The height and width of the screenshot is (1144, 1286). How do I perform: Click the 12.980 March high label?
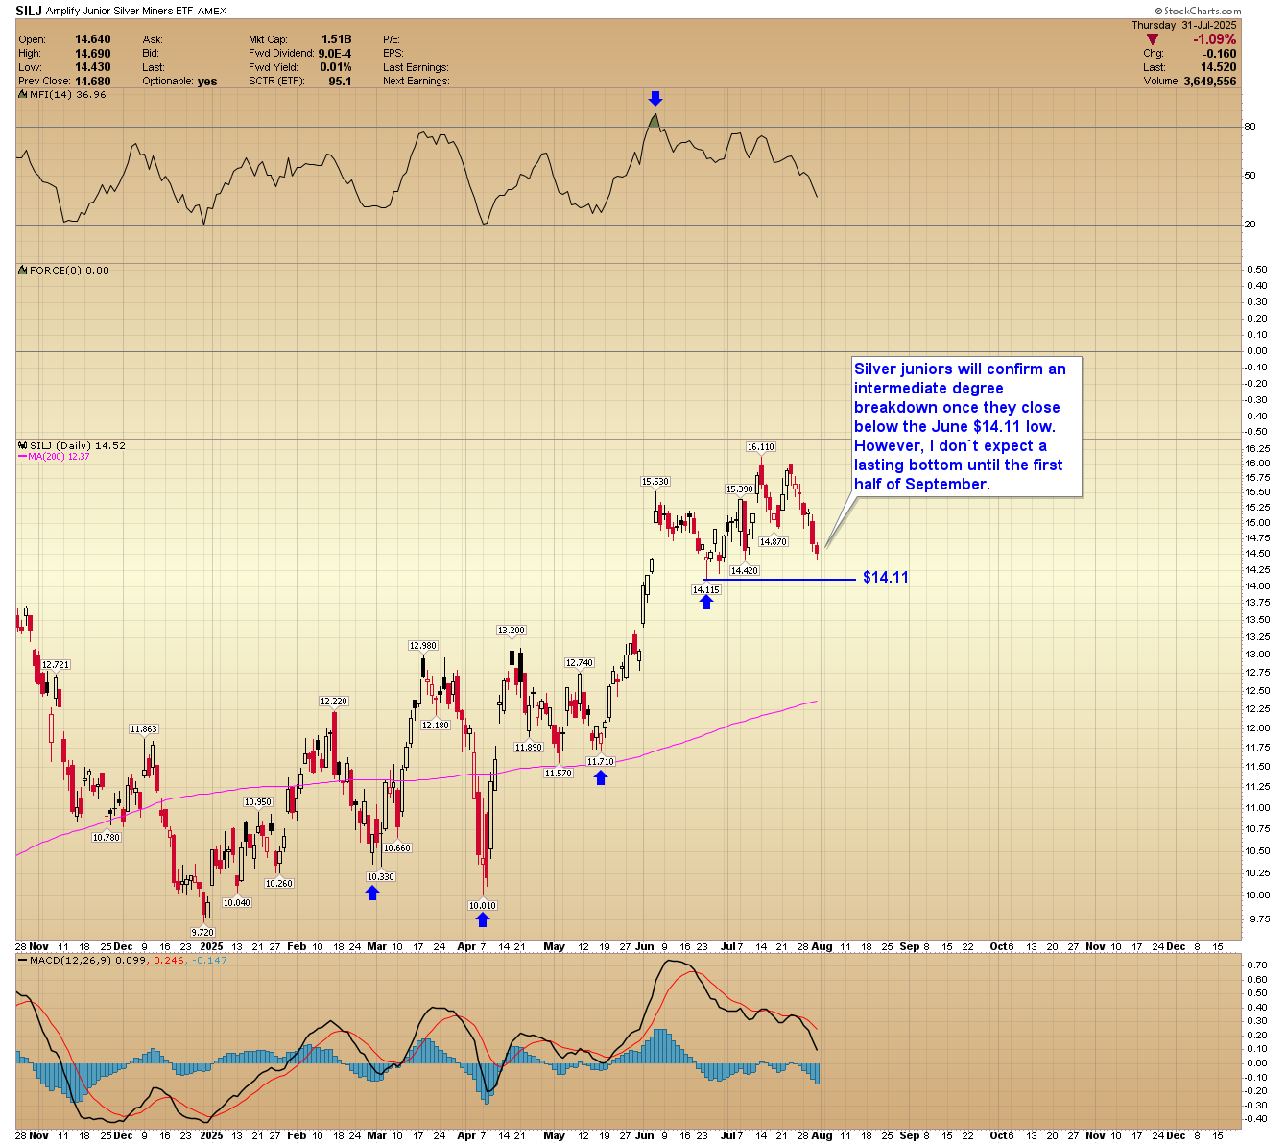click(x=423, y=646)
